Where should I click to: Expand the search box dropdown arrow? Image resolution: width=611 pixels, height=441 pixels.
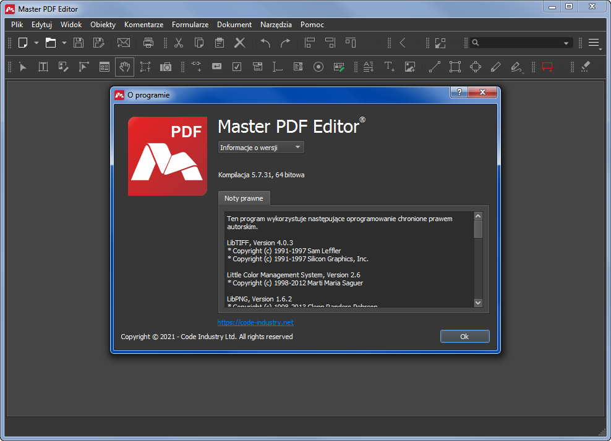point(566,43)
